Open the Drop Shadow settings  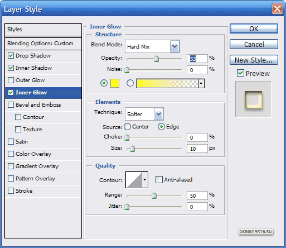33,55
